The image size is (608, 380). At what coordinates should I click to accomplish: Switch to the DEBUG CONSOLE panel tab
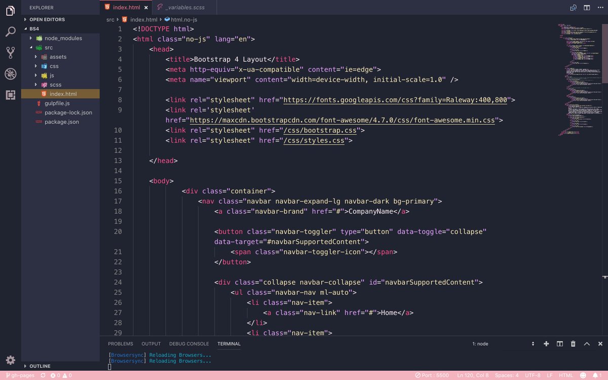coord(189,344)
